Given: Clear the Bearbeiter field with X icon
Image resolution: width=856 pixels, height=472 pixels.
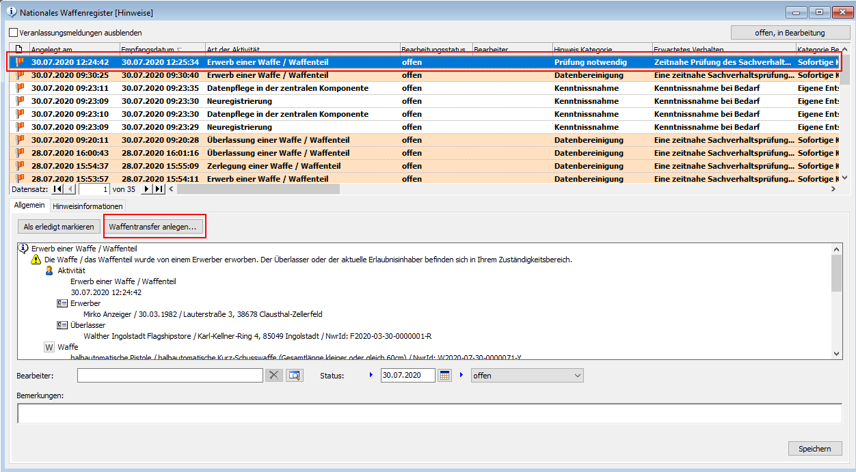Looking at the screenshot, I should click(x=273, y=375).
